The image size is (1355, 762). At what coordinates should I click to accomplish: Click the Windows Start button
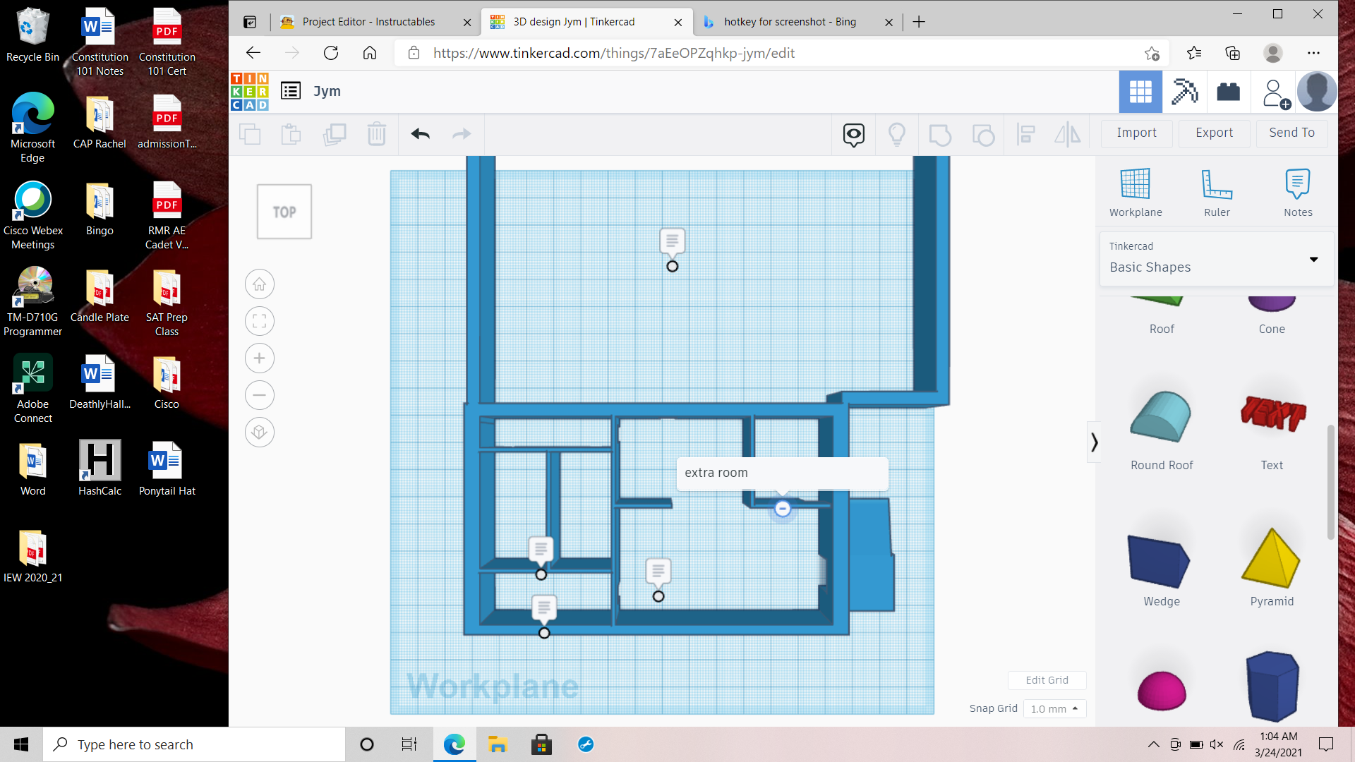[21, 744]
